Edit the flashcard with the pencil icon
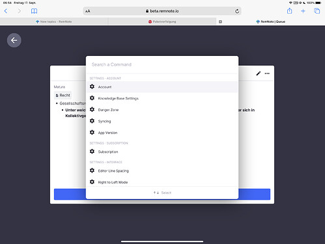The width and height of the screenshot is (325, 244). [258, 74]
